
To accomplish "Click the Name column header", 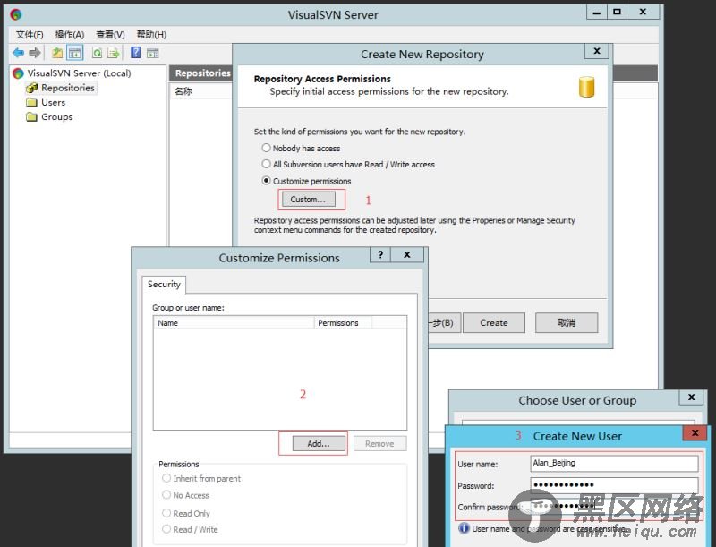I will click(234, 323).
